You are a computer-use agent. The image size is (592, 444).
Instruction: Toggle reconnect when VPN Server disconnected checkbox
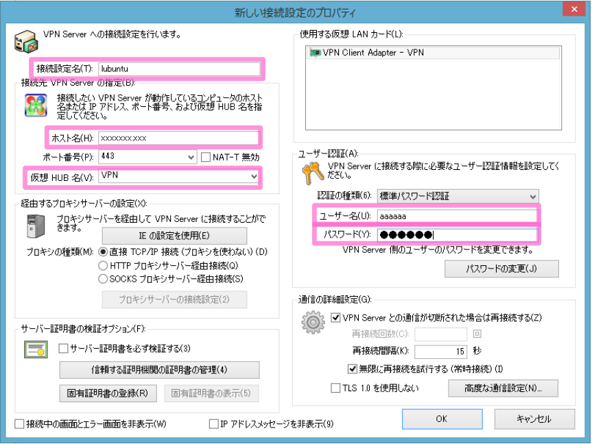(335, 318)
